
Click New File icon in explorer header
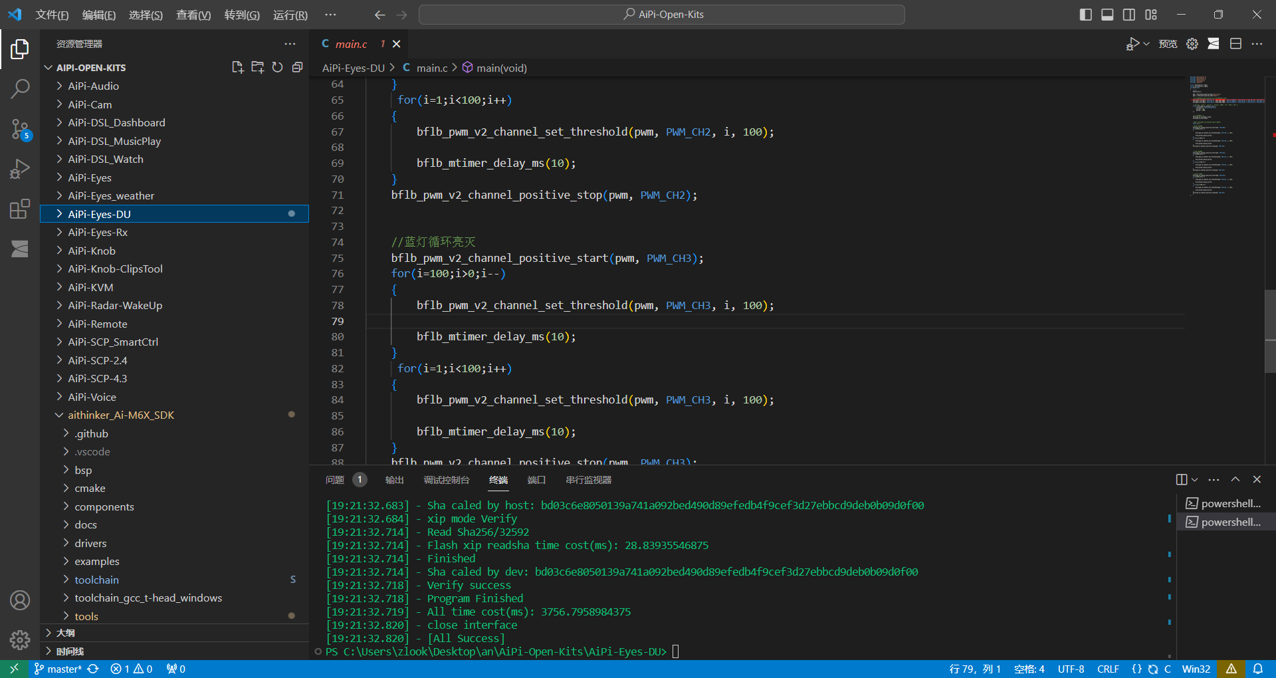tap(238, 67)
